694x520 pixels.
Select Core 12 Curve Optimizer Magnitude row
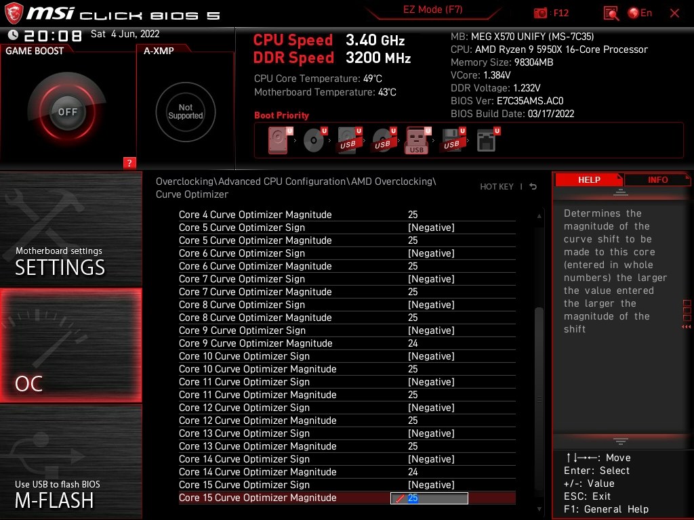pos(347,420)
